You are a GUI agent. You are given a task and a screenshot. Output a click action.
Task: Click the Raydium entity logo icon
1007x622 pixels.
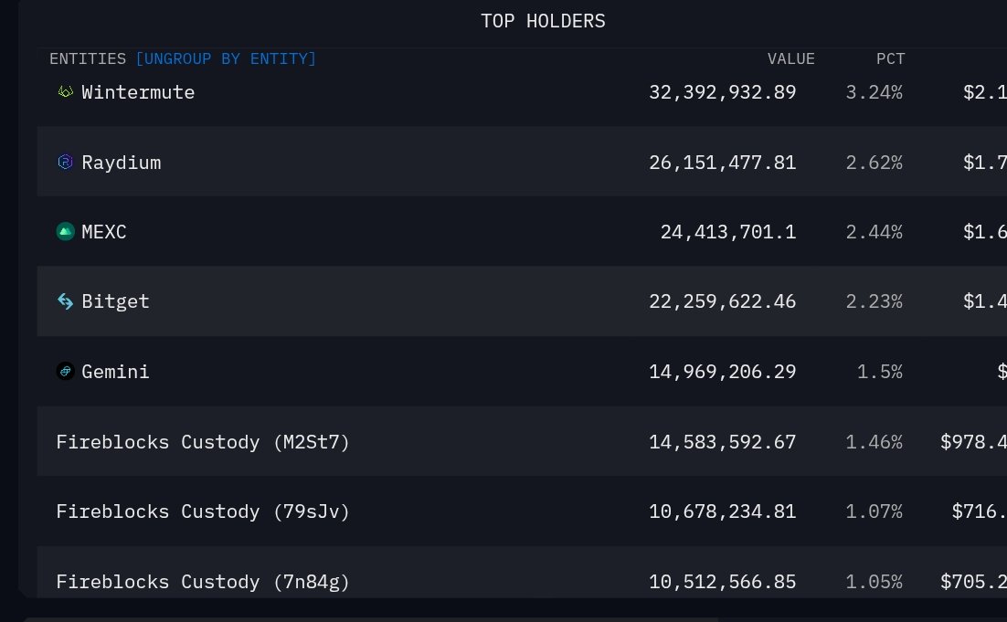(66, 162)
